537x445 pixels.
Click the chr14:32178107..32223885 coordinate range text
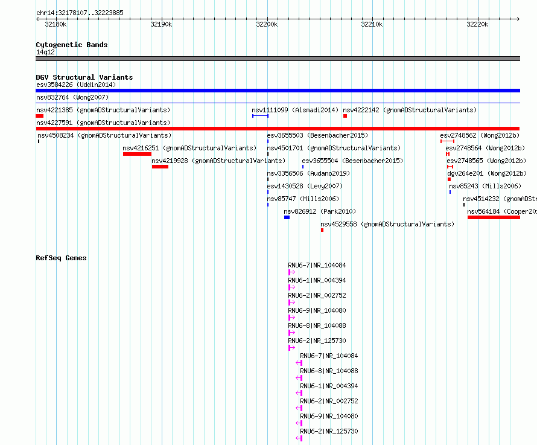coord(80,13)
